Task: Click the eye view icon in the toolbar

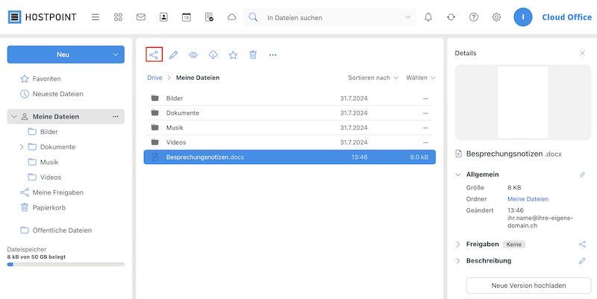Action: (193, 54)
